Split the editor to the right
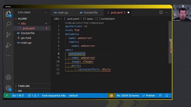 pos(161,12)
